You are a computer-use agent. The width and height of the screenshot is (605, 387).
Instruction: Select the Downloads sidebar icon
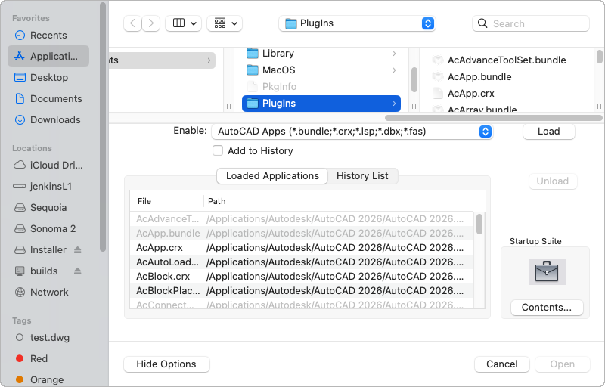[20, 120]
